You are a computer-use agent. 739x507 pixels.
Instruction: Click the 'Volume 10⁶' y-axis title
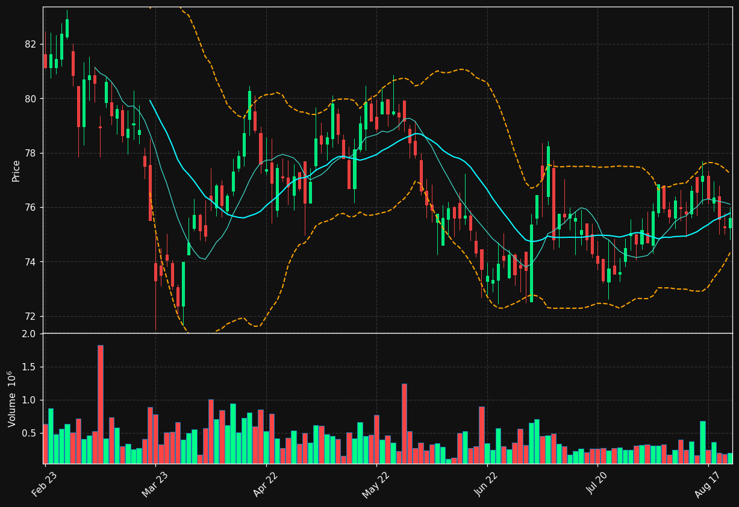12,399
